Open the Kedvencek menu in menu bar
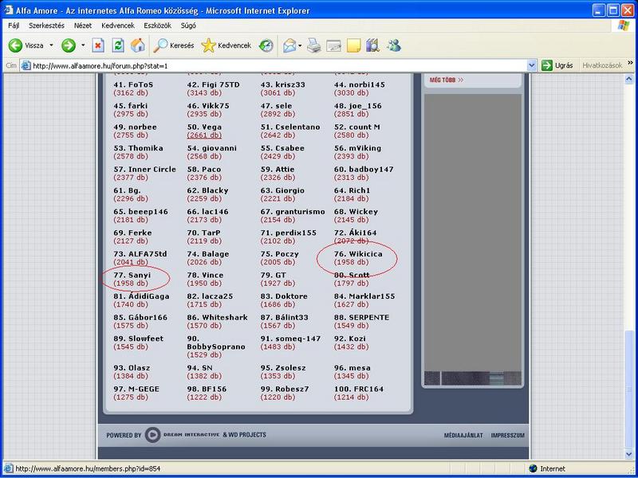638x478 pixels. point(118,25)
